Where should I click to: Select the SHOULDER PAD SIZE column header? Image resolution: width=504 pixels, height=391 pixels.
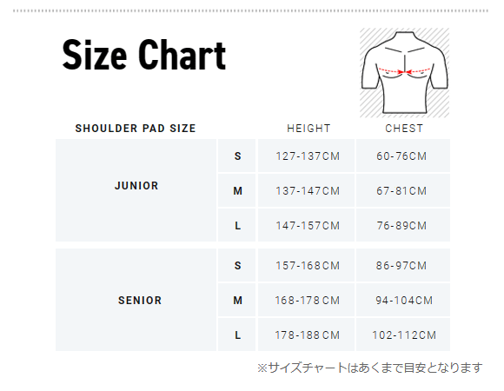pyautogui.click(x=136, y=129)
